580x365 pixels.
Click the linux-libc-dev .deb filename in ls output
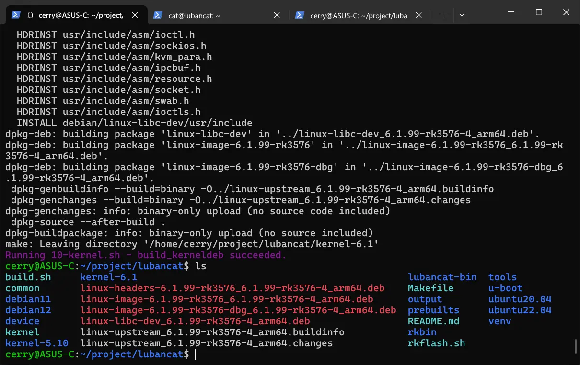tap(195, 321)
